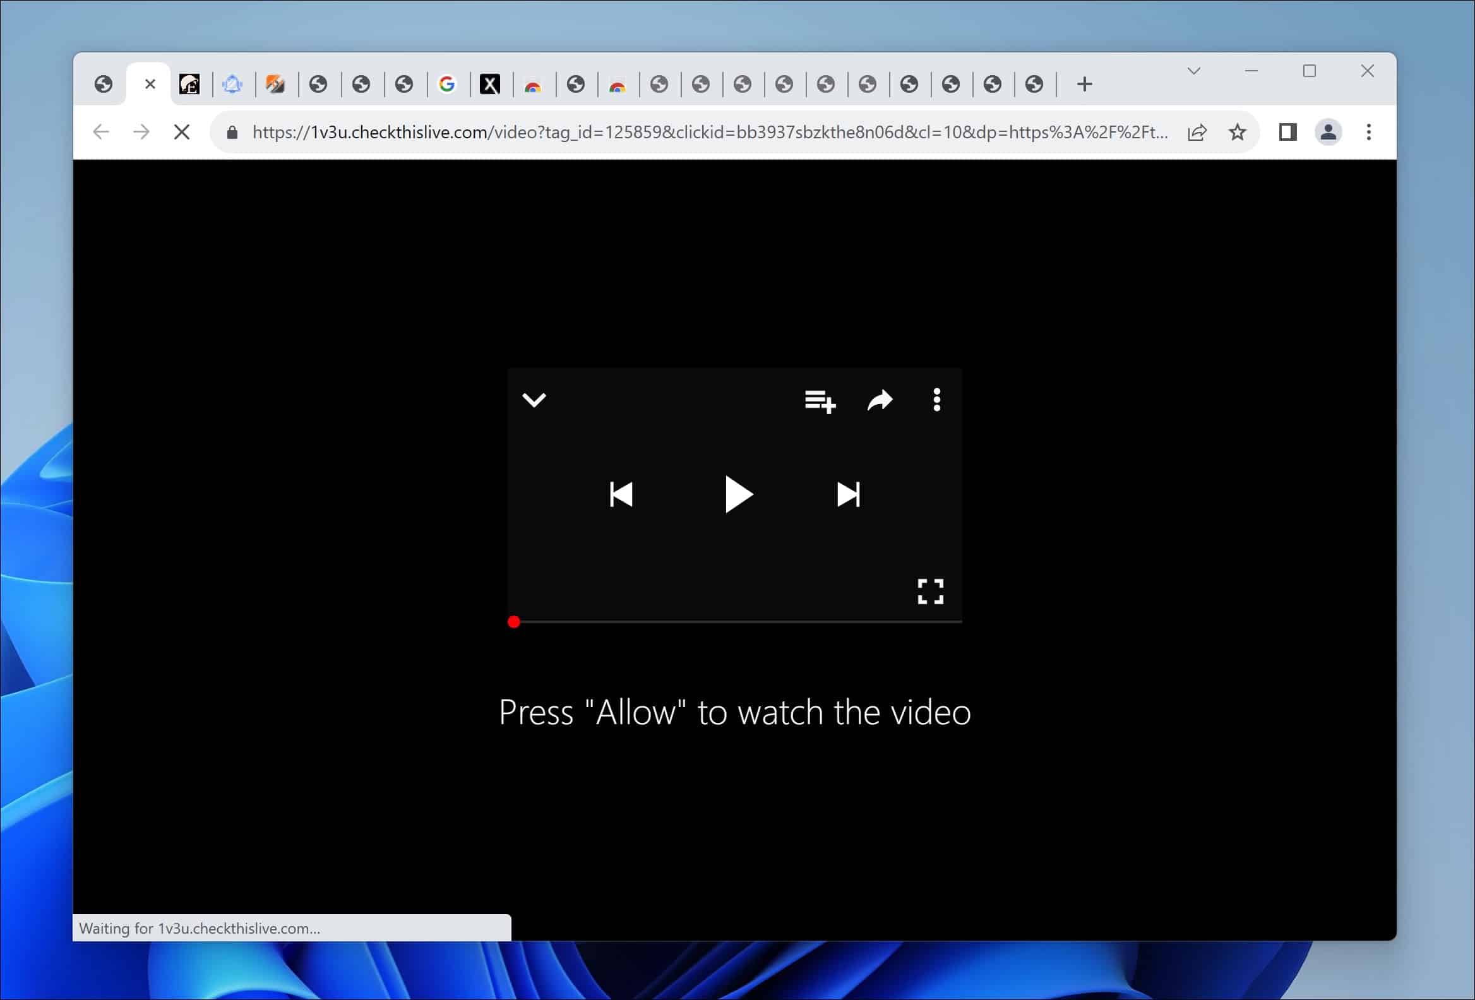Switch to the blue bell icon tab
This screenshot has height=1000, width=1475.
(x=232, y=84)
